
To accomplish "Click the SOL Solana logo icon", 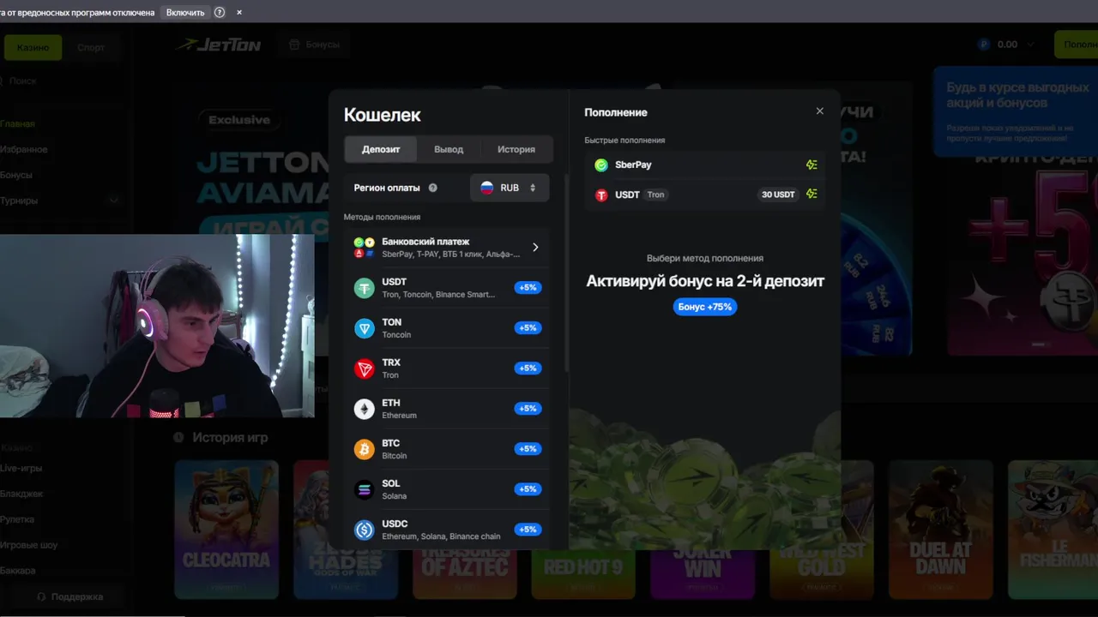I will pos(365,489).
